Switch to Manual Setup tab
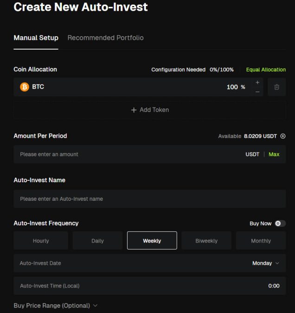 tap(36, 38)
